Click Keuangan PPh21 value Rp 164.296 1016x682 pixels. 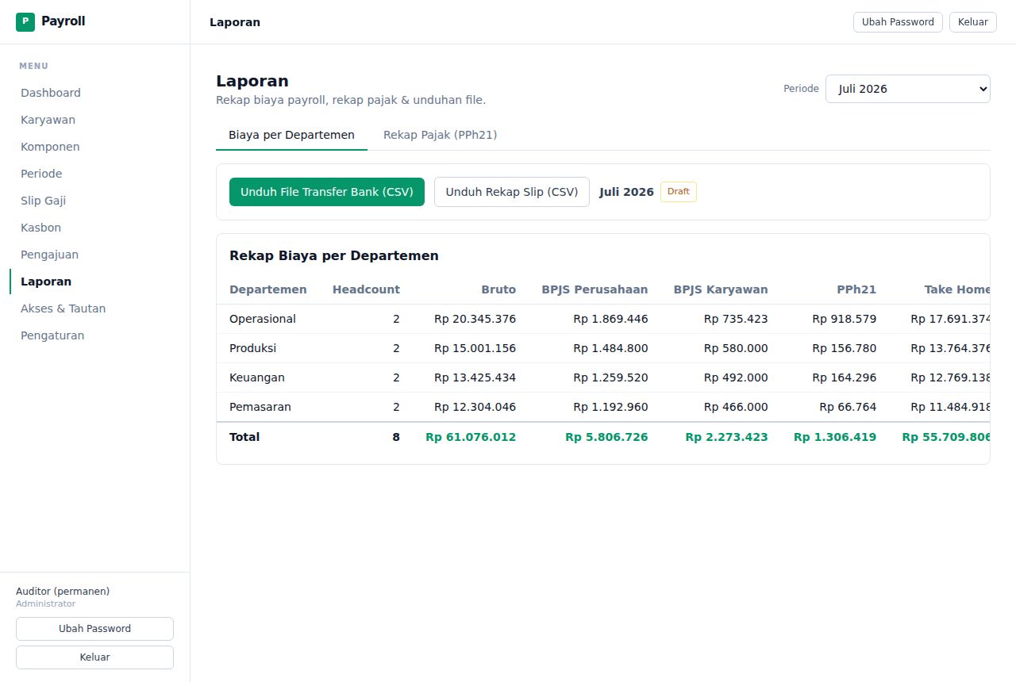(845, 377)
